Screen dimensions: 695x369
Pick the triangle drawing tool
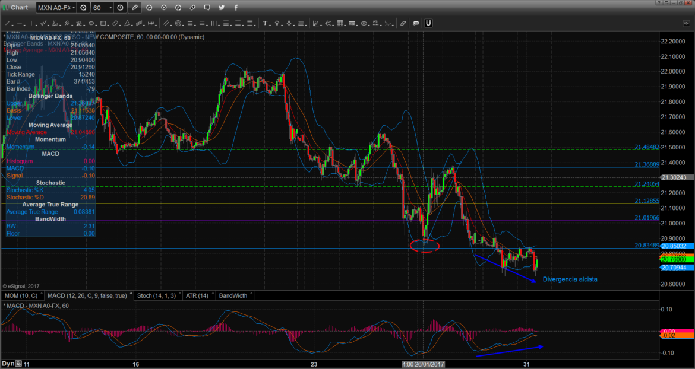point(127,24)
